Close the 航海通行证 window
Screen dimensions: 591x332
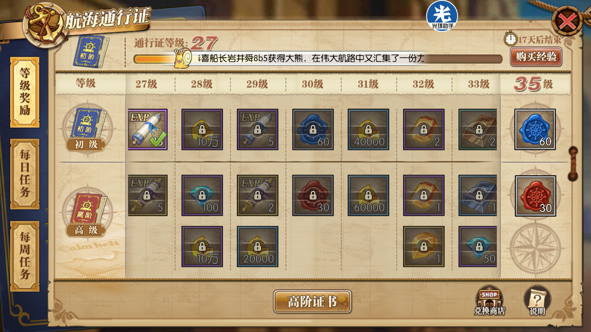(x=567, y=20)
